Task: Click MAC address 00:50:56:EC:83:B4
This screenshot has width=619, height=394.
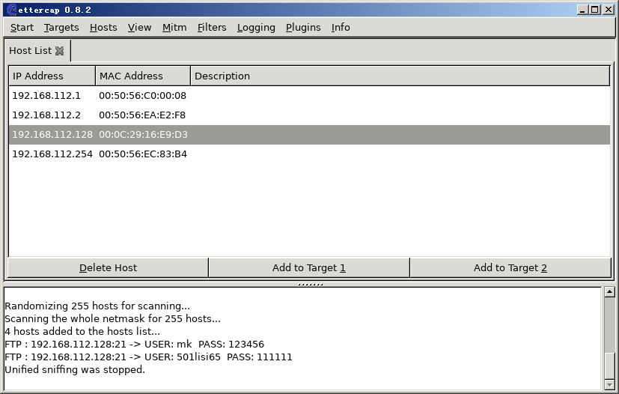Action: tap(143, 154)
